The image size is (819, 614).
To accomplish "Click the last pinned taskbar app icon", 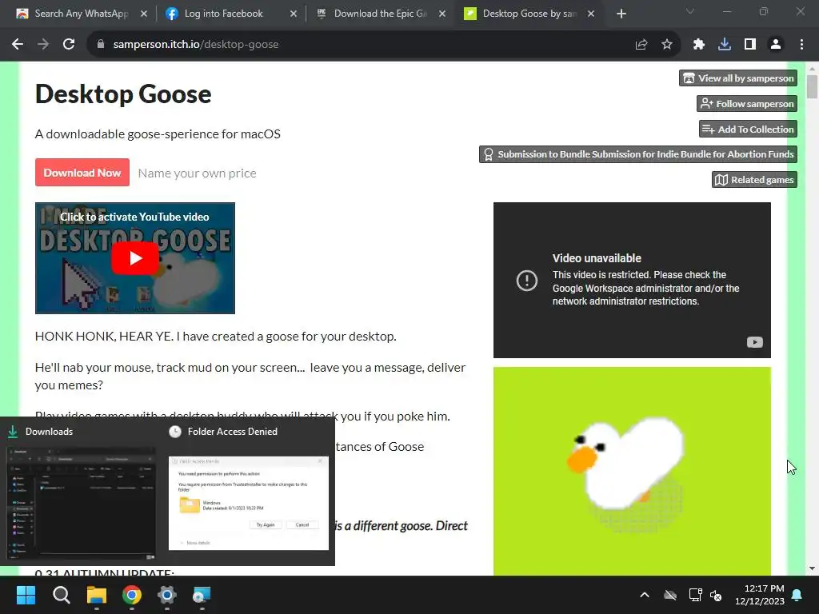I will [x=202, y=595].
